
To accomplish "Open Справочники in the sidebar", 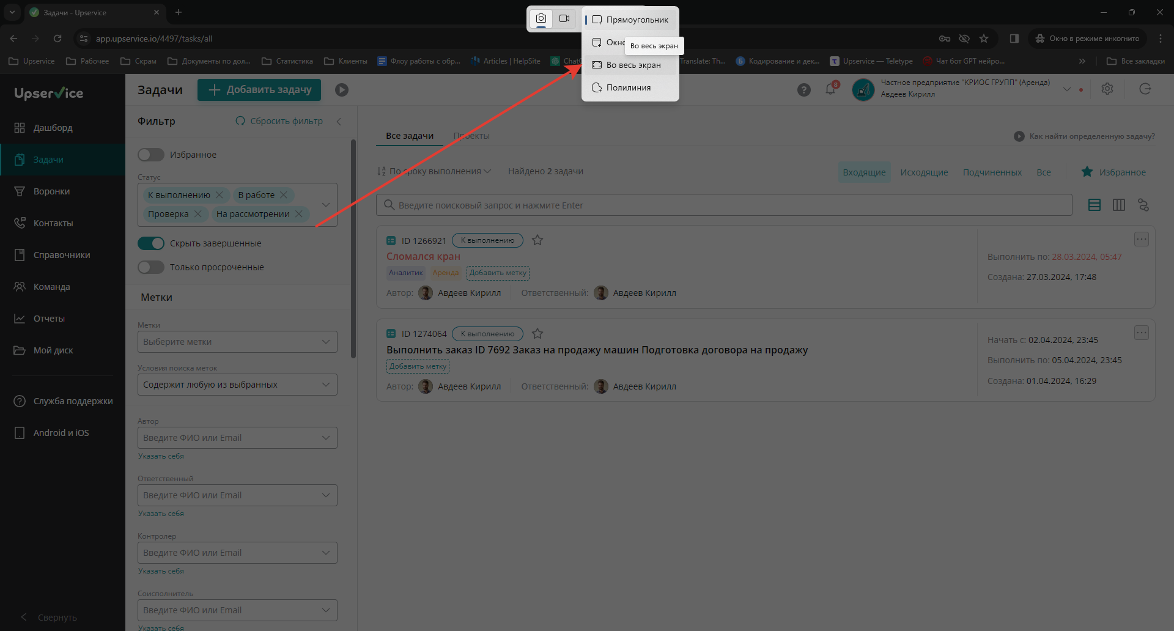I will pyautogui.click(x=62, y=255).
